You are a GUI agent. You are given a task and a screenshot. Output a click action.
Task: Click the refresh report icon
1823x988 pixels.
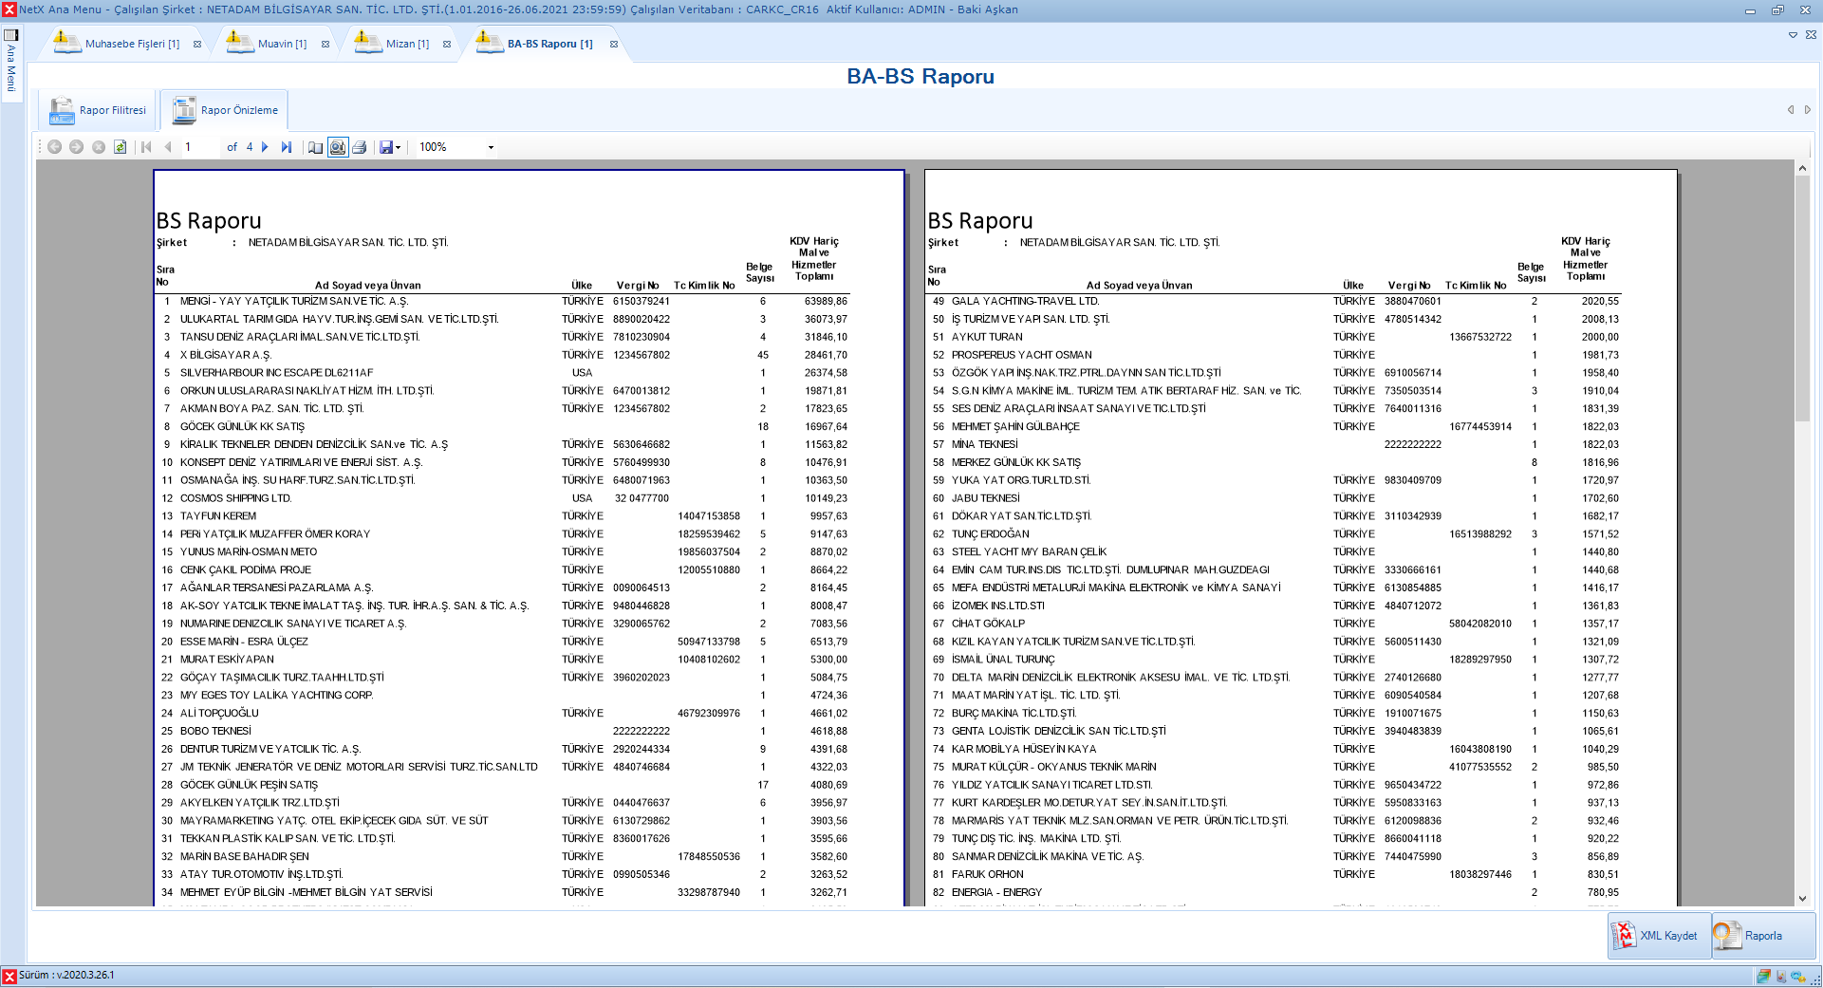121,147
